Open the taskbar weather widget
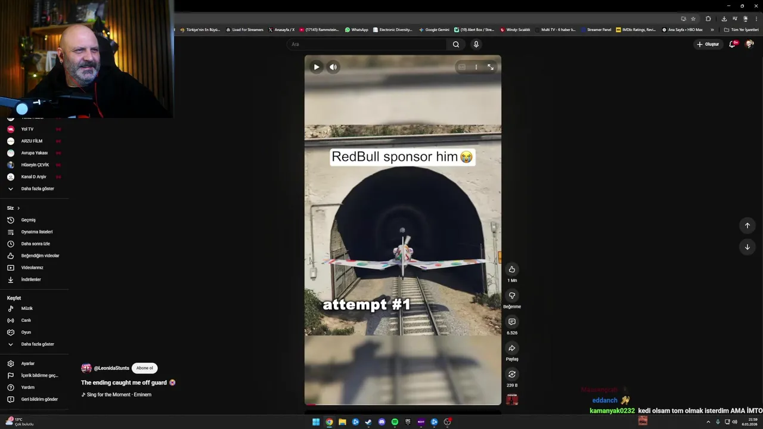This screenshot has width=763, height=429. point(19,422)
